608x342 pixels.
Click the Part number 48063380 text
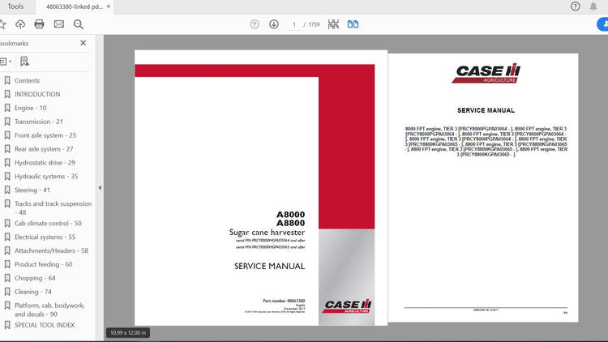pos(284,301)
